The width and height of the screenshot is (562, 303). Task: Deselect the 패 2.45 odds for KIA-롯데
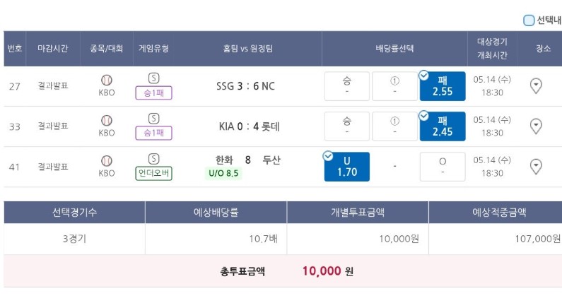coord(443,126)
